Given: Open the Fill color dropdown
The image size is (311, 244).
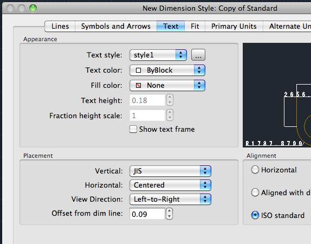Looking at the screenshot, I should pos(167,85).
